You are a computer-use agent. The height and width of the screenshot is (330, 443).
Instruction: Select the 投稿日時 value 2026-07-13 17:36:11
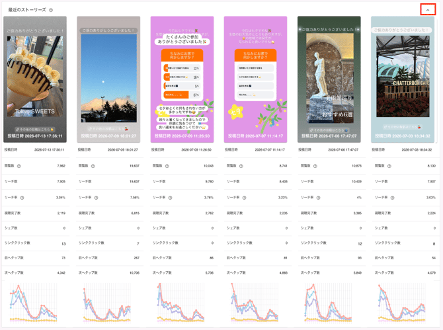[49, 149]
